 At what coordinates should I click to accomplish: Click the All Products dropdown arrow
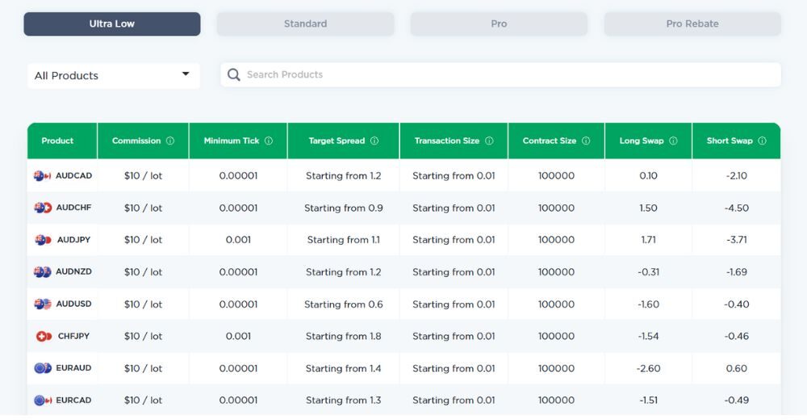[x=186, y=74]
